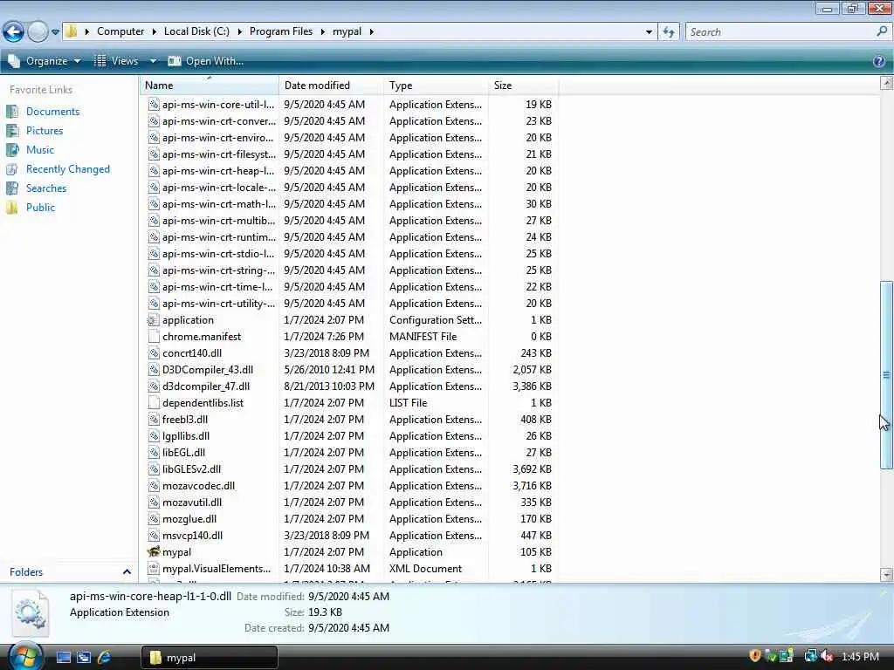
Task: Click the Forward navigation arrow button
Action: tap(38, 31)
